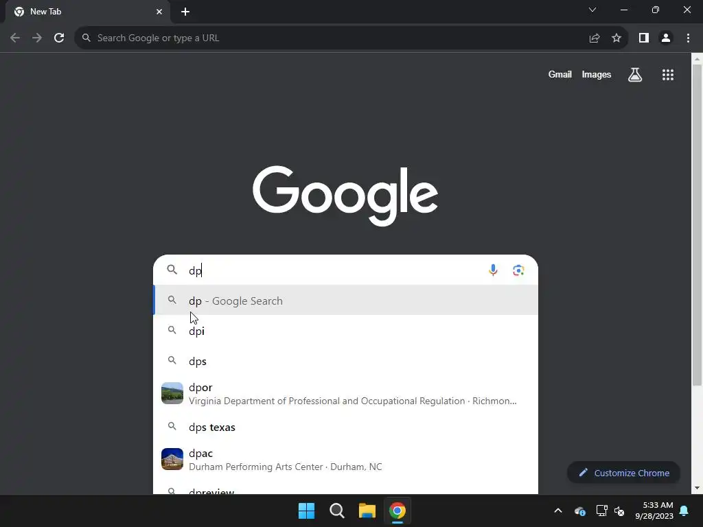Select the 'dps' suggestion
This screenshot has width=703, height=527.
346,361
